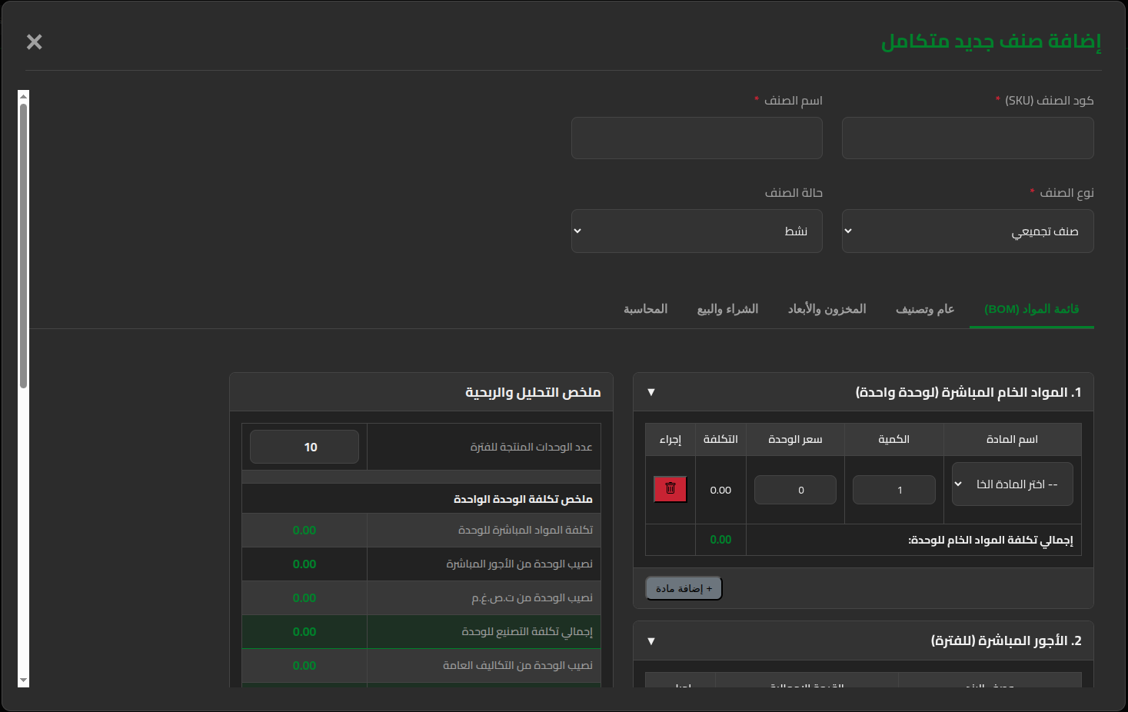Collapse the direct raw materials section

651,392
